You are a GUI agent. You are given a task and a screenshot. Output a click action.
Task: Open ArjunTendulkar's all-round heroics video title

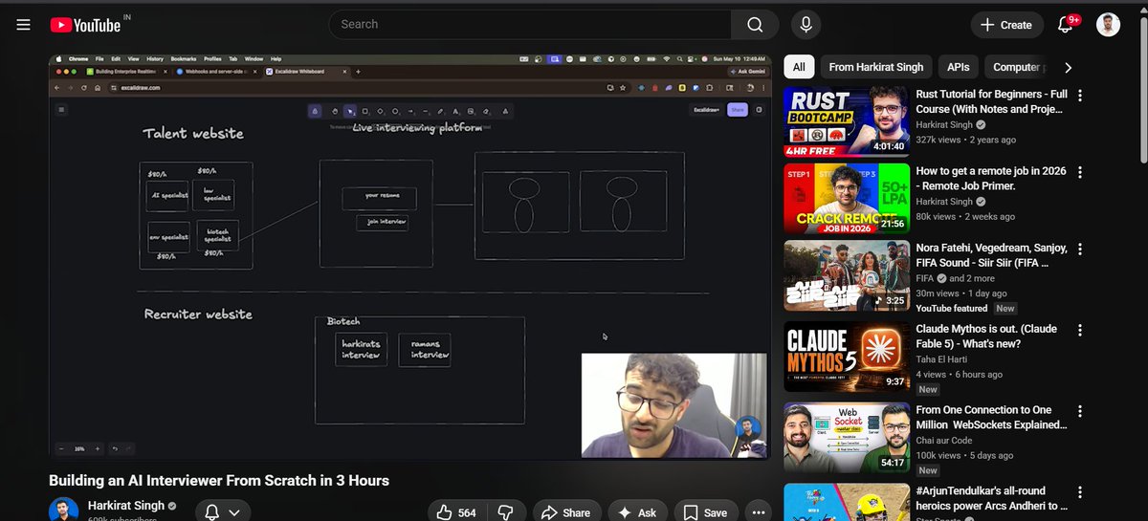coord(991,498)
